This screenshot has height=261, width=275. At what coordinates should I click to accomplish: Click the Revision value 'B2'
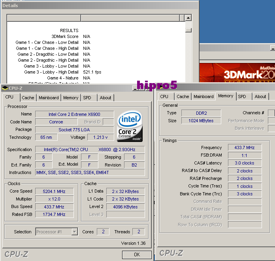click(134, 165)
